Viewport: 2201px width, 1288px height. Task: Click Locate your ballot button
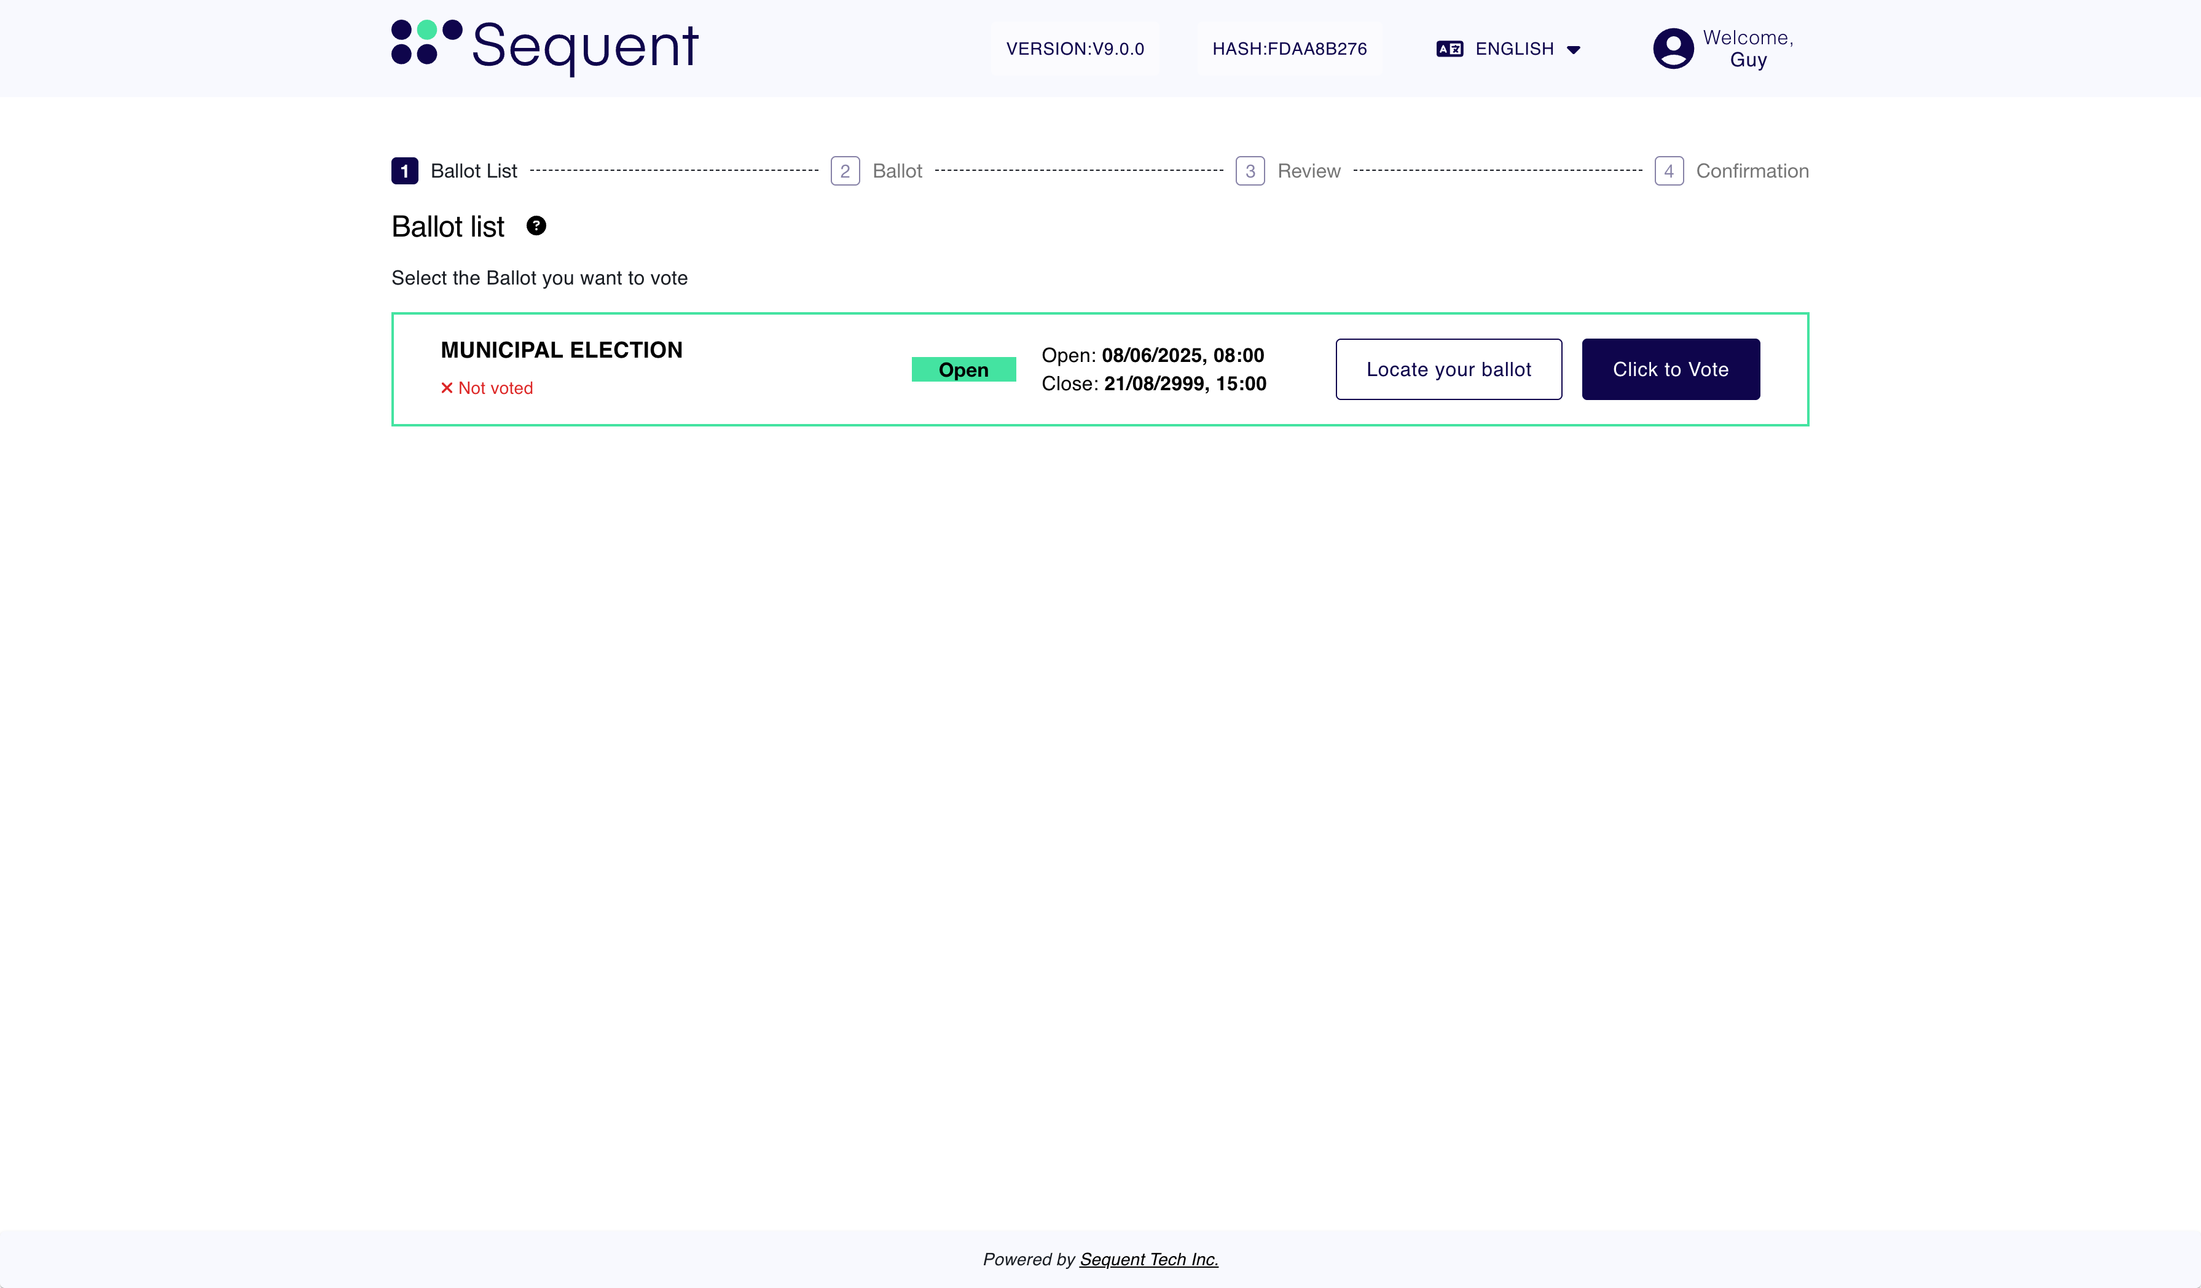pyautogui.click(x=1448, y=369)
